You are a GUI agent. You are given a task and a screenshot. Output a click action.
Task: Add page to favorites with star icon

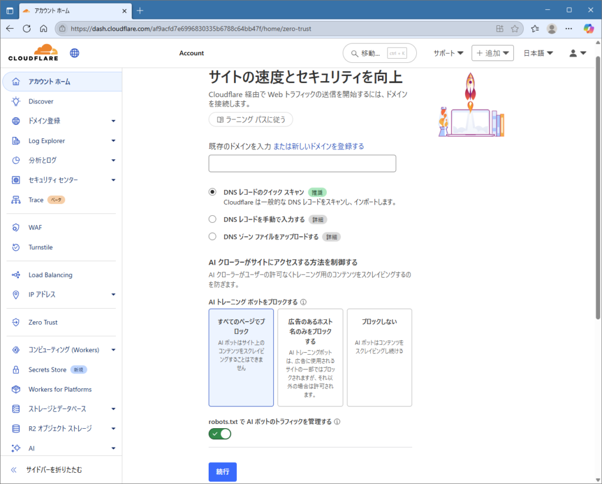515,28
